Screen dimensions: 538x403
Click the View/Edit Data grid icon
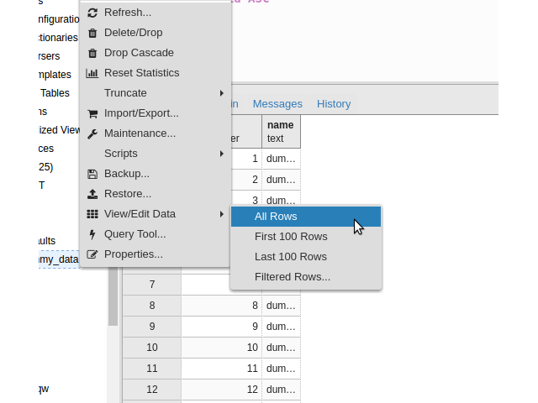click(92, 214)
